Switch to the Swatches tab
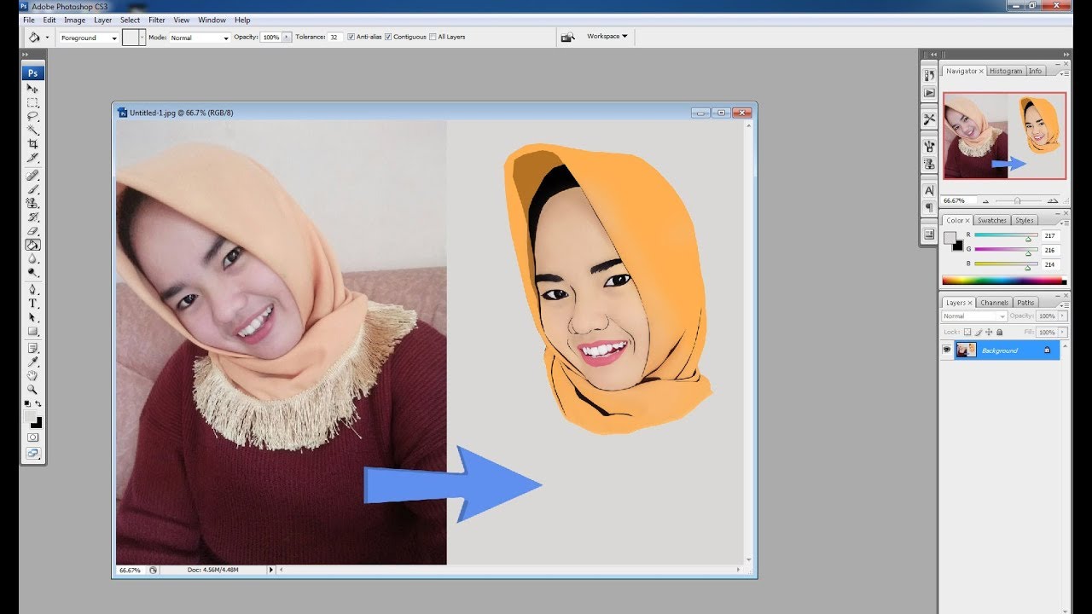The height and width of the screenshot is (614, 1092). coord(991,220)
